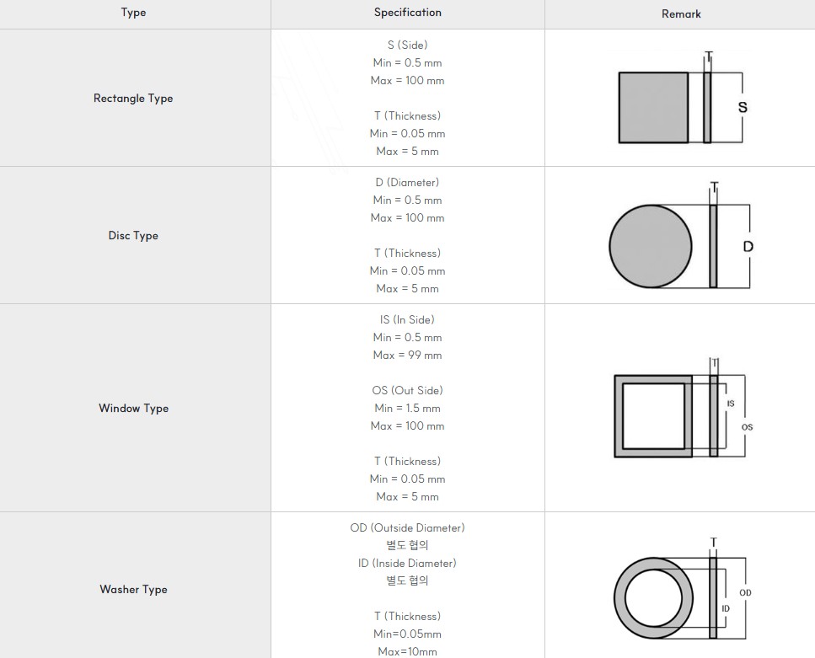The image size is (815, 658).
Task: Click the Remark column header
Action: [x=681, y=13]
